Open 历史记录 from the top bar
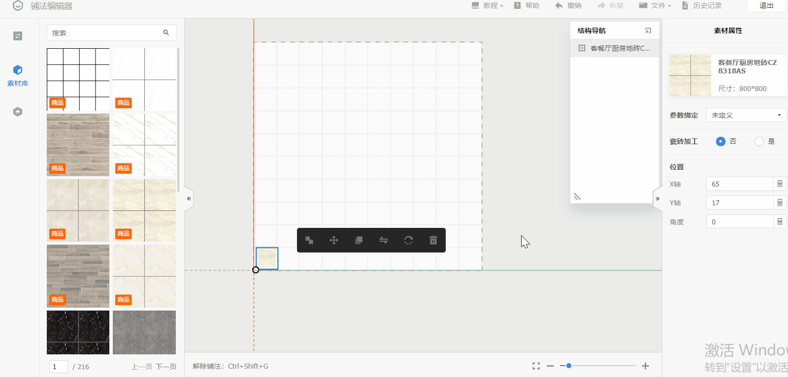 (x=702, y=6)
